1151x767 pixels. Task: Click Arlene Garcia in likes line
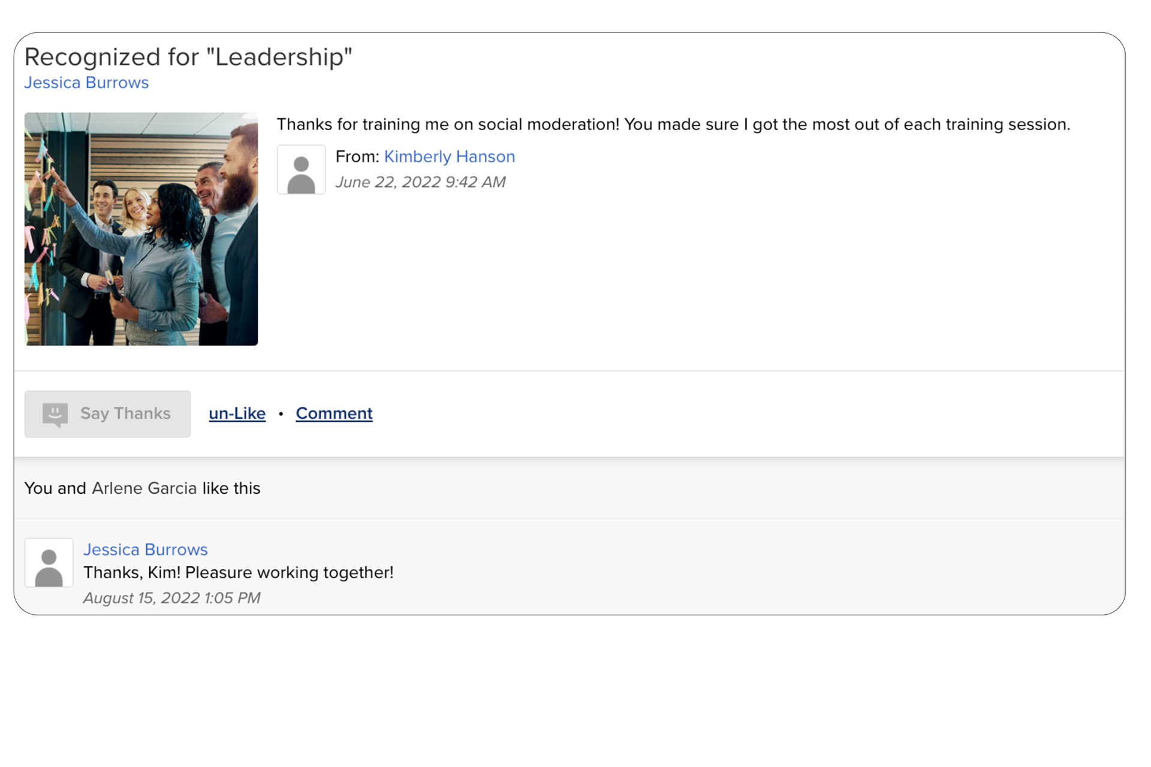coord(144,488)
